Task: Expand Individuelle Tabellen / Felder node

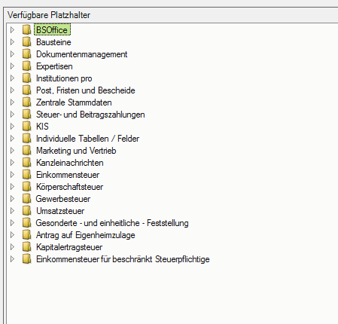Action: 12,139
